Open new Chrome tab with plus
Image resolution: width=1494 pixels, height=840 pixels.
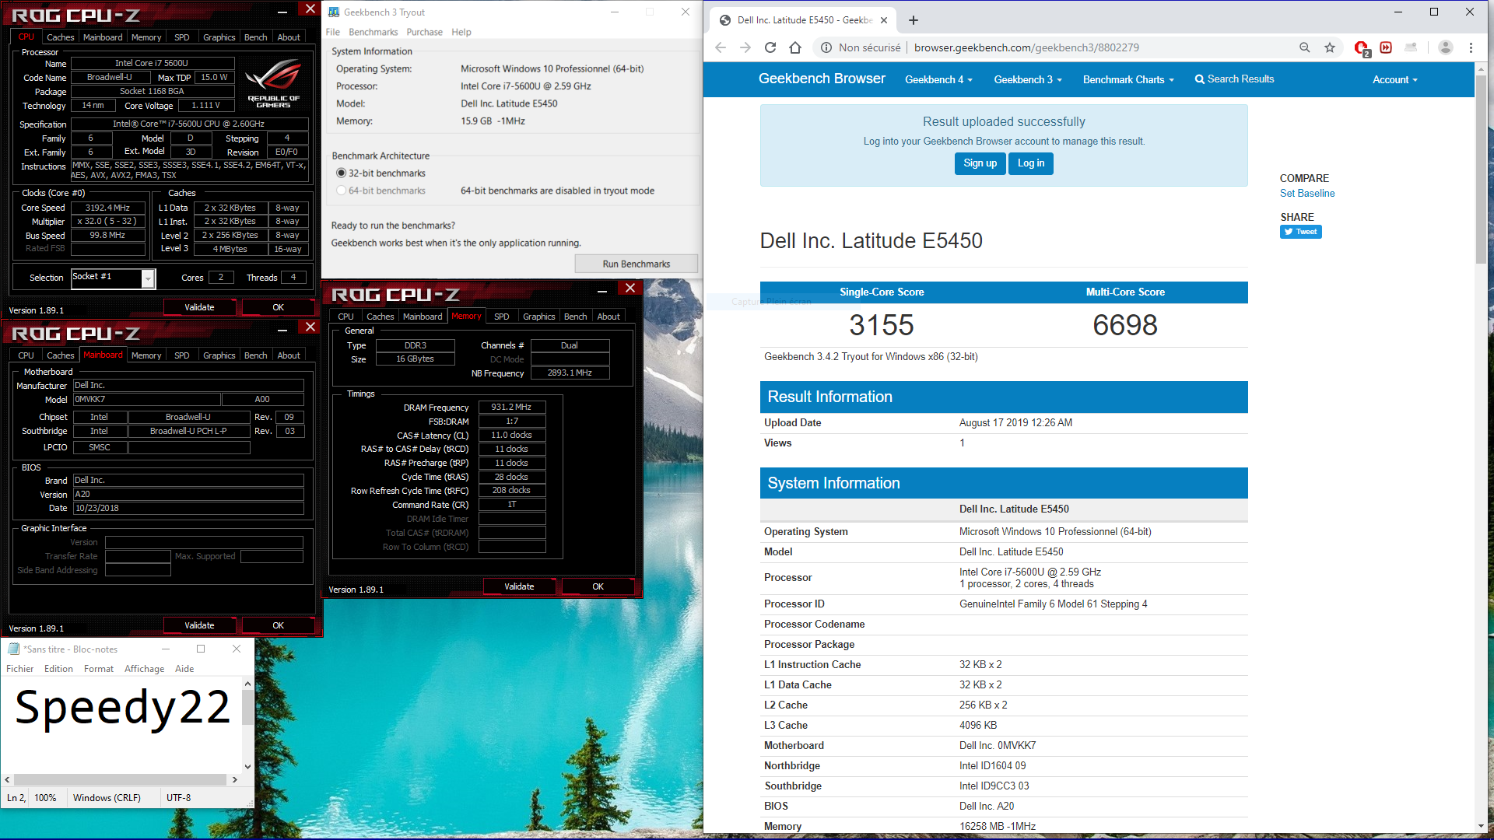(914, 20)
